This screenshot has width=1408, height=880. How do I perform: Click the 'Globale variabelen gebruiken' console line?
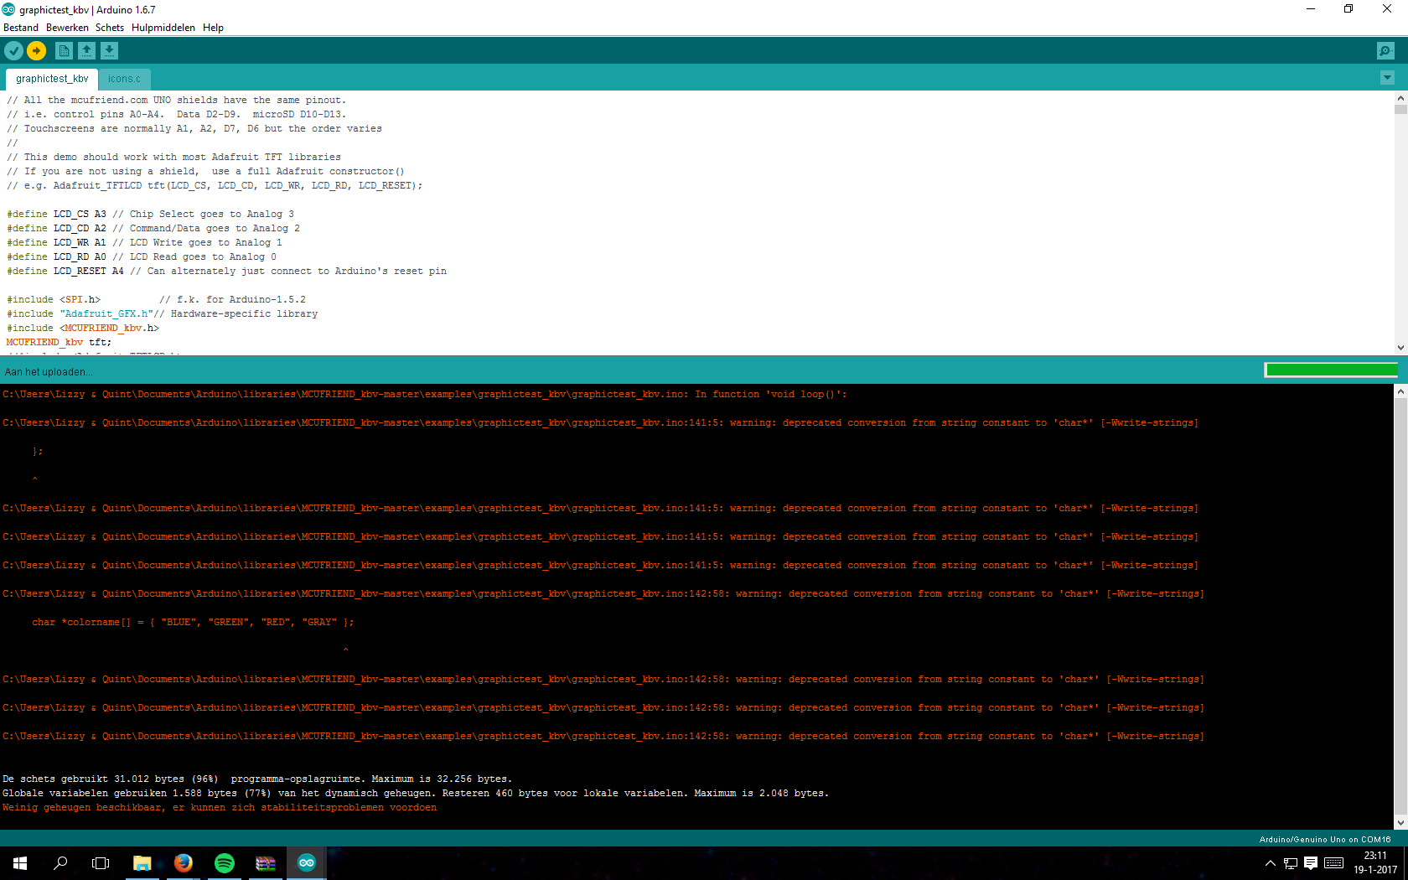(416, 793)
